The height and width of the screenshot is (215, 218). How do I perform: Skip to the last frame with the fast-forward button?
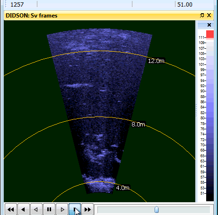[x=87, y=209]
